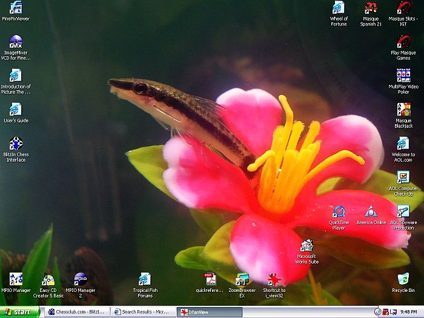Open the Wheel of Fortune game icon
The image size is (424, 318).
coord(339,8)
